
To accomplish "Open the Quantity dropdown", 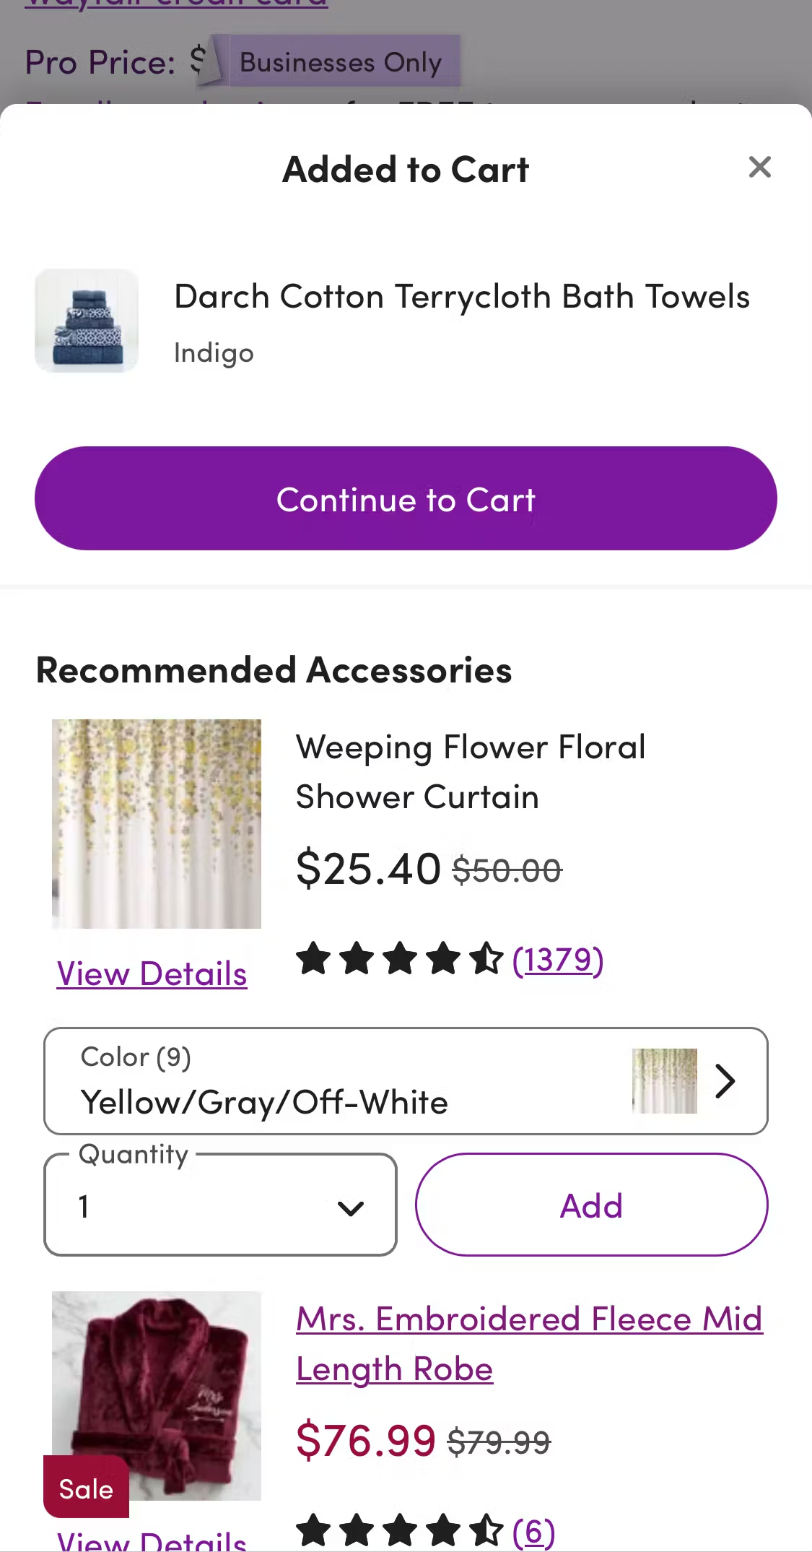I will [220, 1205].
